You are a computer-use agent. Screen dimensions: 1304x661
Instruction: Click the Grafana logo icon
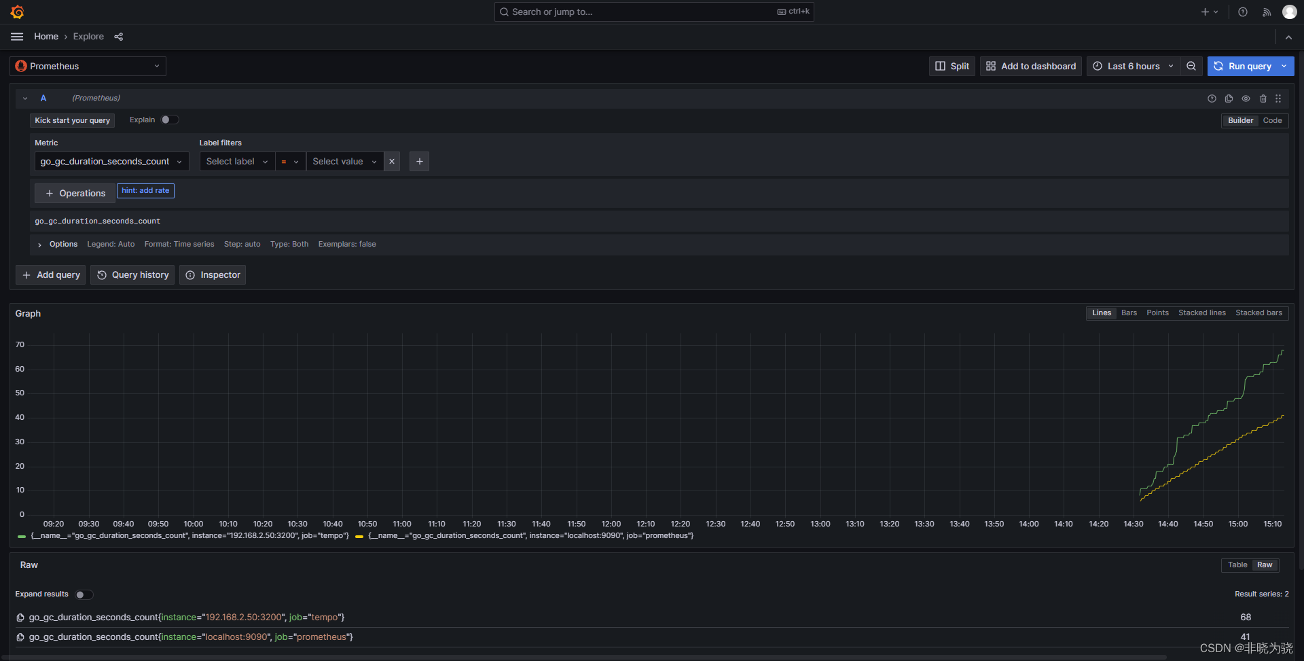[x=17, y=12]
